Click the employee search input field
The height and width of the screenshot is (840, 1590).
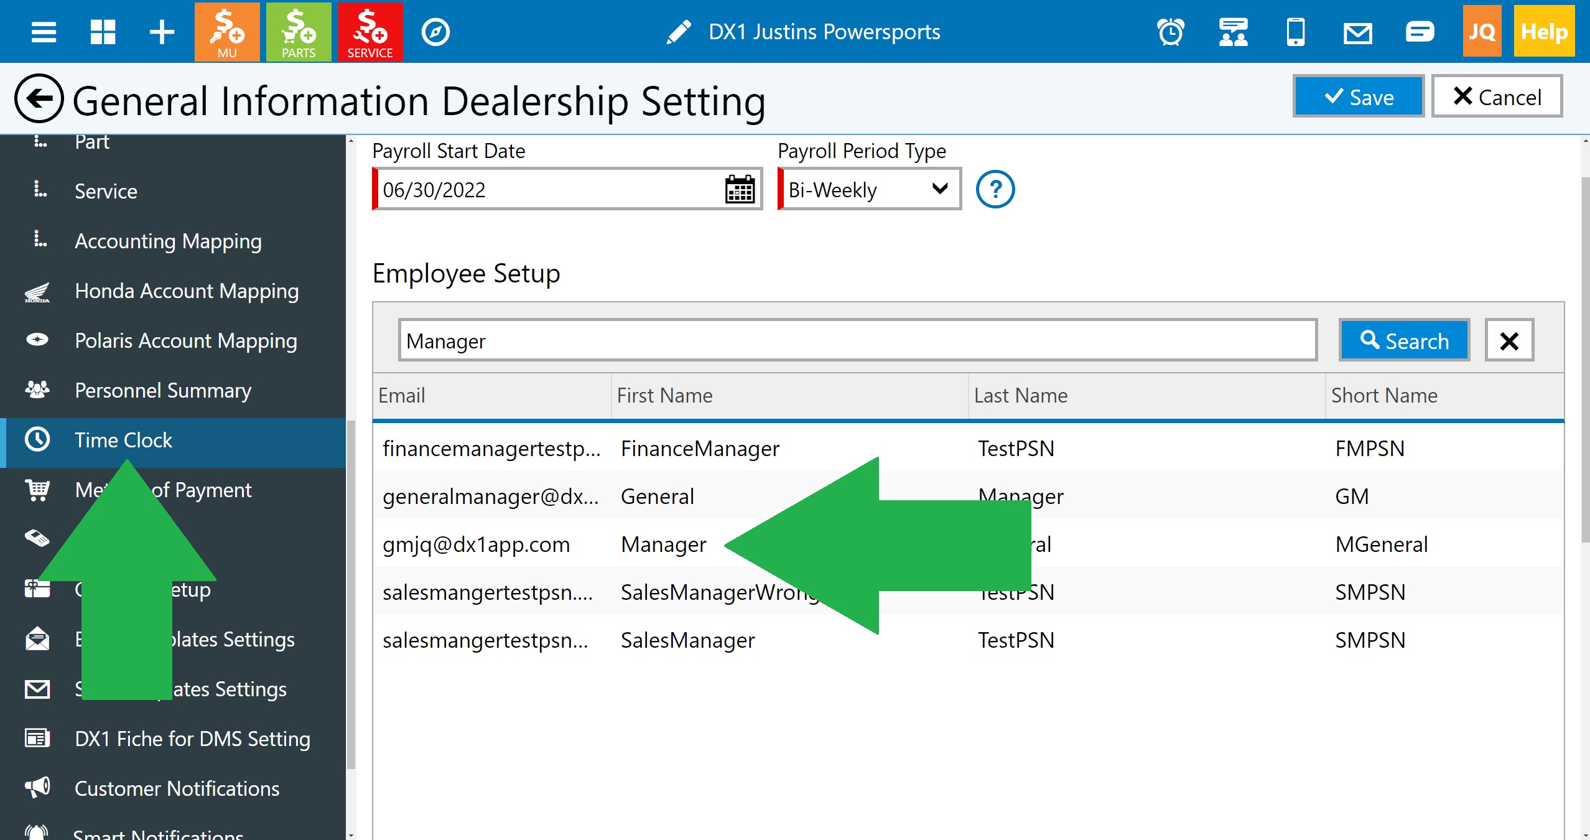(857, 340)
